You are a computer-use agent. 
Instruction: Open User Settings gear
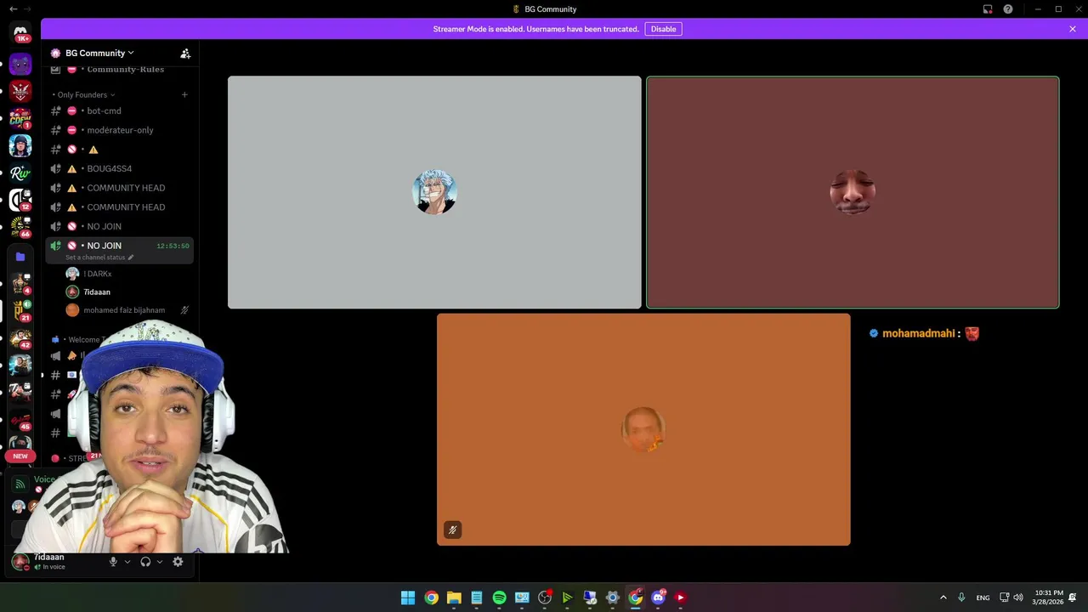click(178, 562)
